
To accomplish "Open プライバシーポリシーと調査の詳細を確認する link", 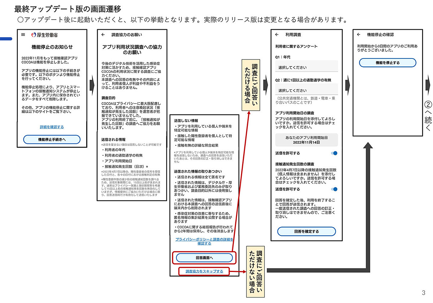I will 204,241.
